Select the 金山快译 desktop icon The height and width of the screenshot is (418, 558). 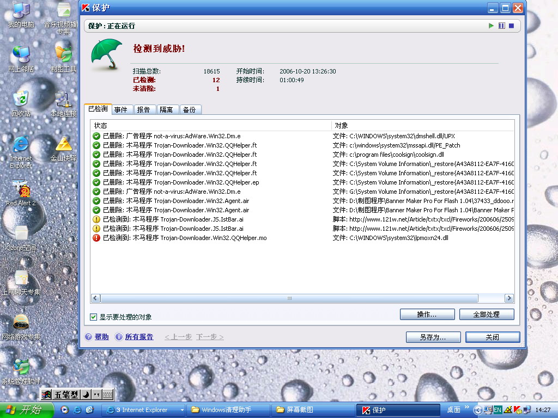(63, 149)
